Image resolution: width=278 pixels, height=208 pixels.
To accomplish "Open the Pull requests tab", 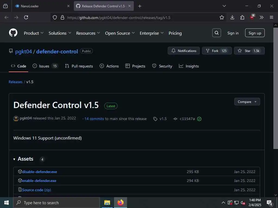I will coord(79,66).
